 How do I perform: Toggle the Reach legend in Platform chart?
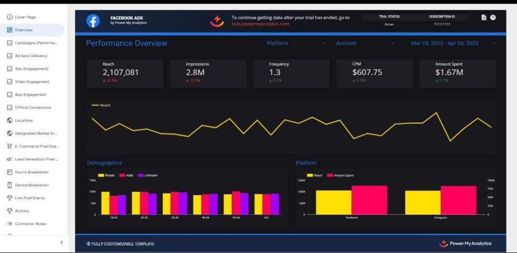[x=315, y=175]
